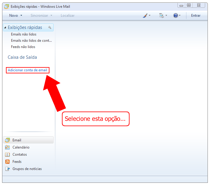Image resolution: width=212 pixels, height=187 pixels.
Task: Click the Calendário calendar icon
Action: point(7,147)
